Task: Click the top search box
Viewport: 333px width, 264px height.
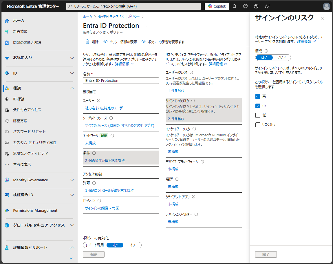Action: (x=133, y=6)
